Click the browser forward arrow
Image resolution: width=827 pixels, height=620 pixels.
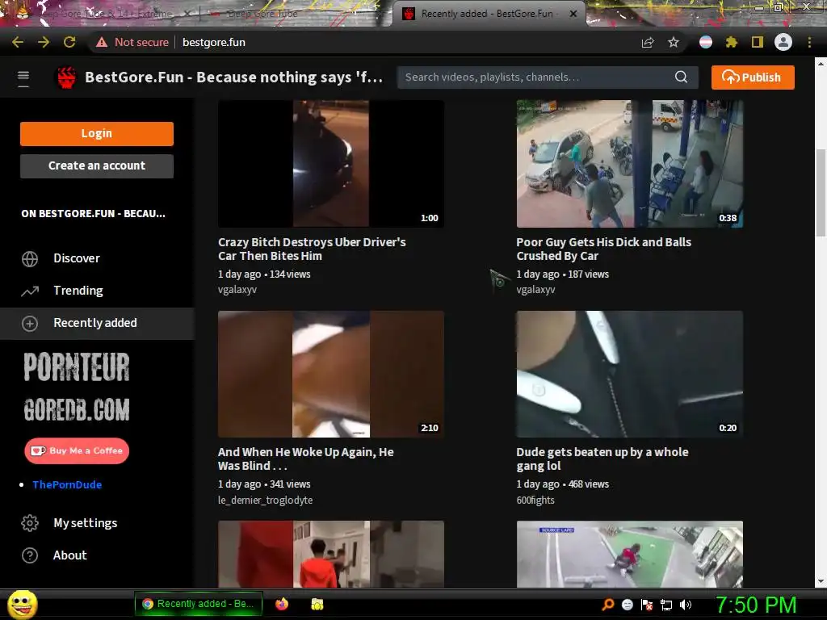pos(44,42)
